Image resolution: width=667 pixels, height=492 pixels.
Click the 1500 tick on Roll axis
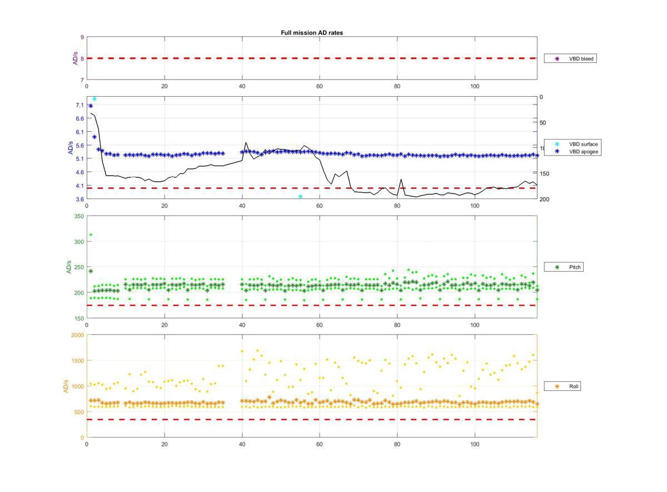[x=77, y=361]
